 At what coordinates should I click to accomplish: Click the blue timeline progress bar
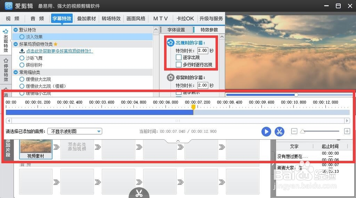pyautogui.click(x=99, y=112)
